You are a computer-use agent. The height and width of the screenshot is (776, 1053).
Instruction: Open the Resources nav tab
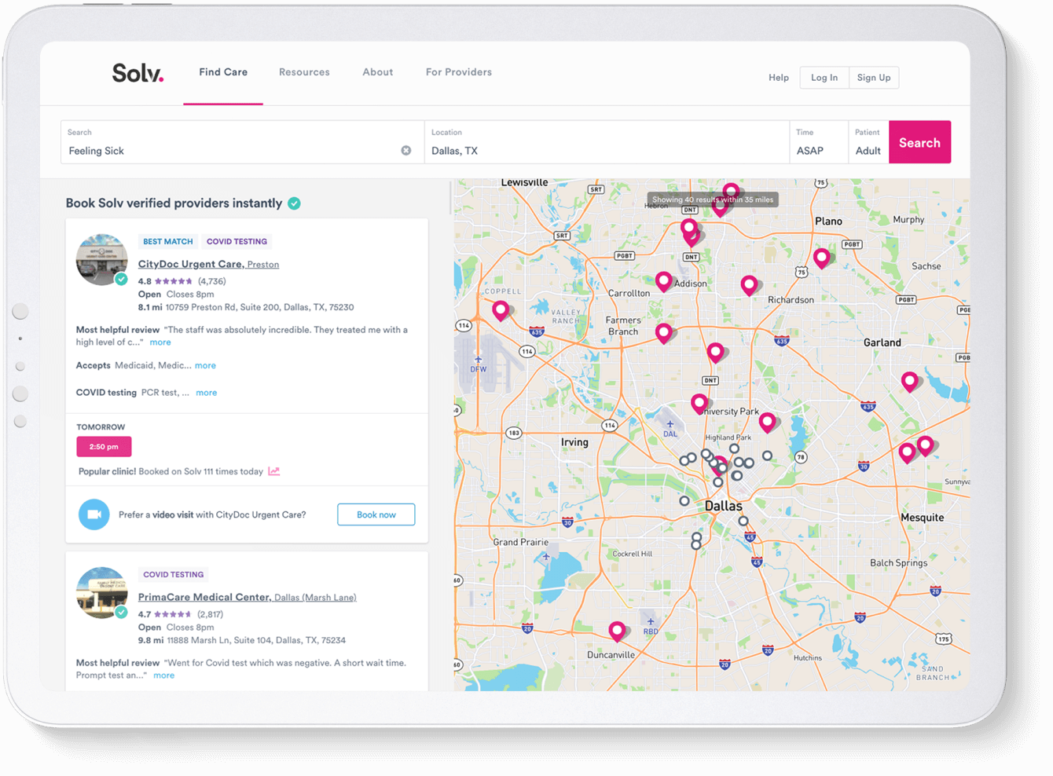click(304, 72)
